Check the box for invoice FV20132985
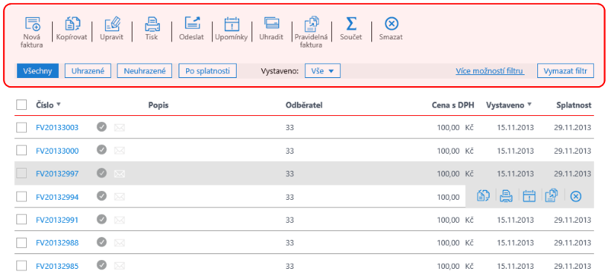The image size is (608, 280). pyautogui.click(x=22, y=266)
